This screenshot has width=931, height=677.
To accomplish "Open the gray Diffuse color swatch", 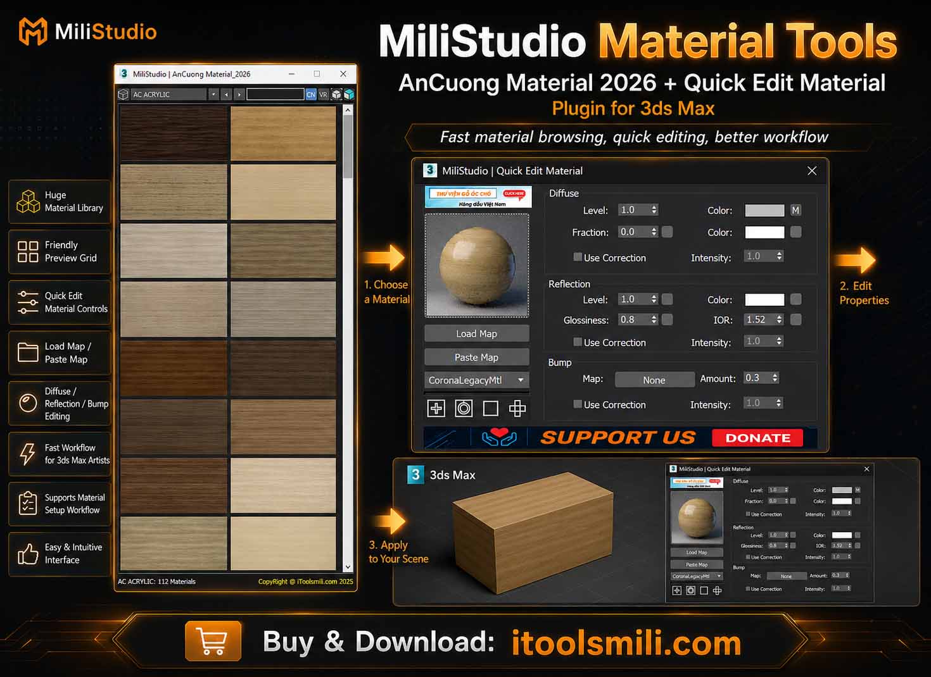I will pos(764,210).
